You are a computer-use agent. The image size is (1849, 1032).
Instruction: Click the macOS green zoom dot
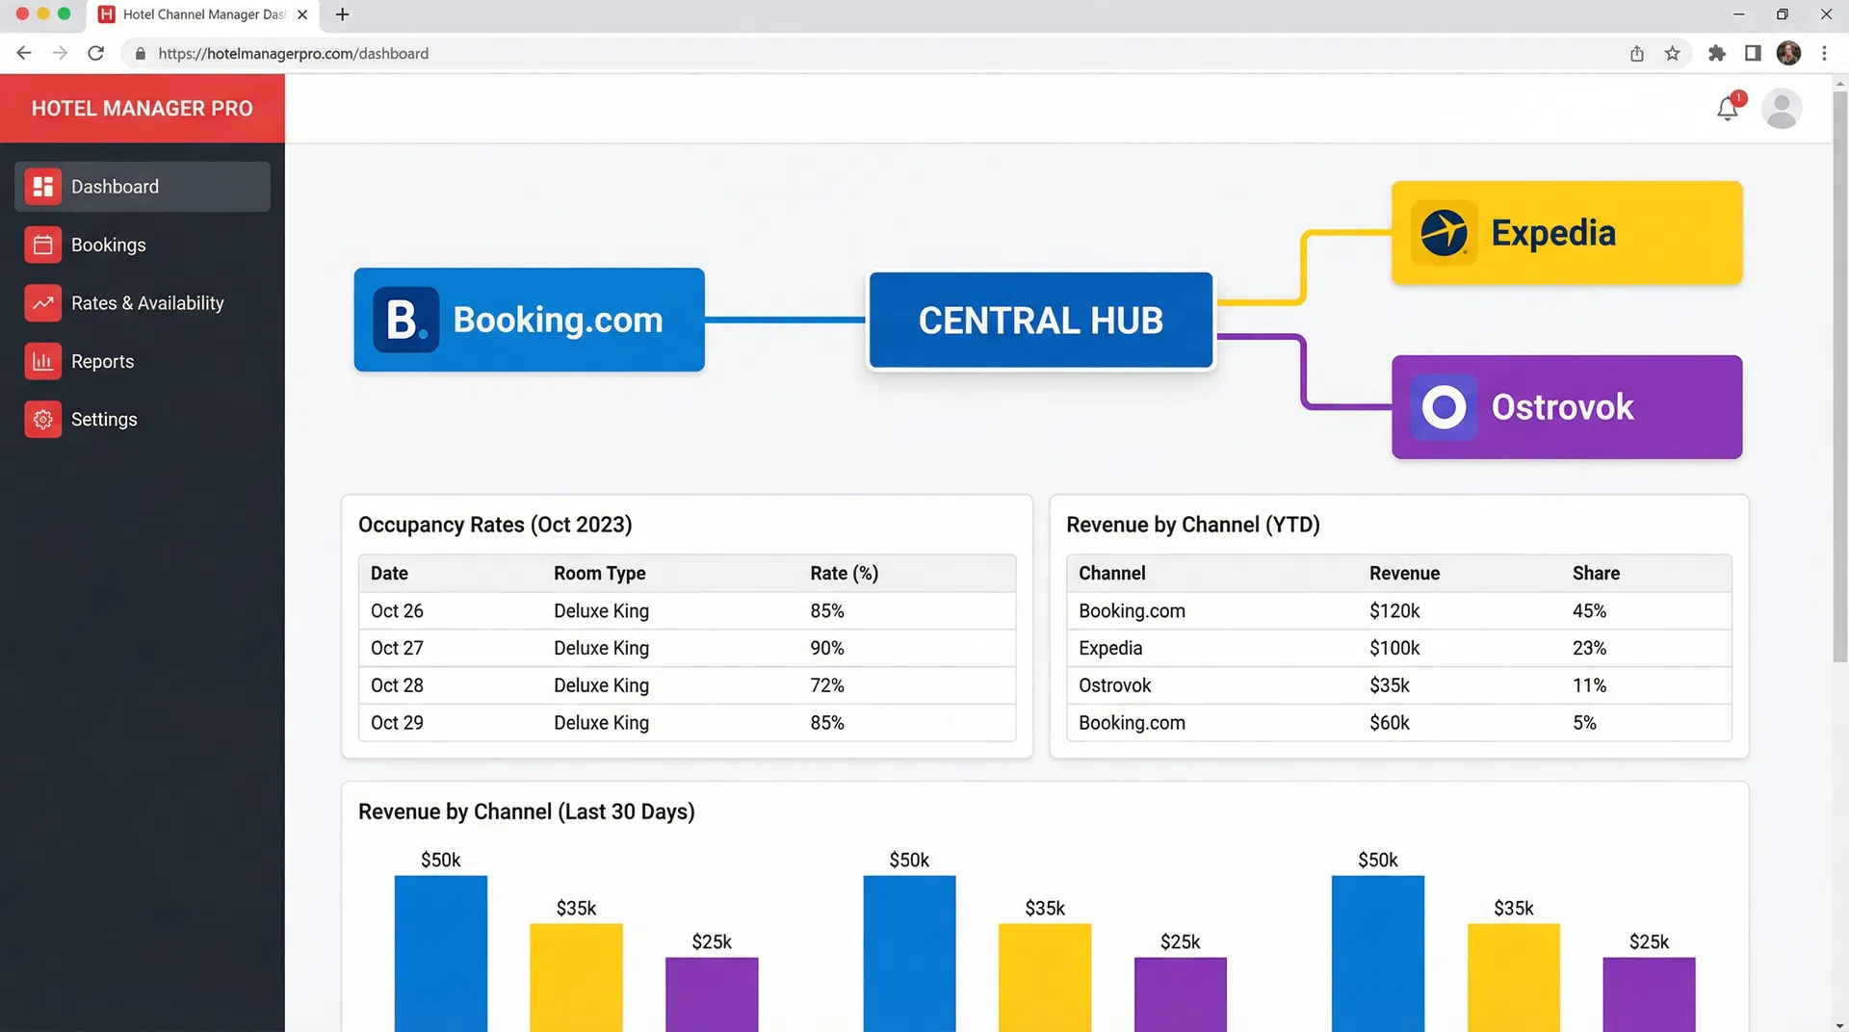tap(65, 14)
